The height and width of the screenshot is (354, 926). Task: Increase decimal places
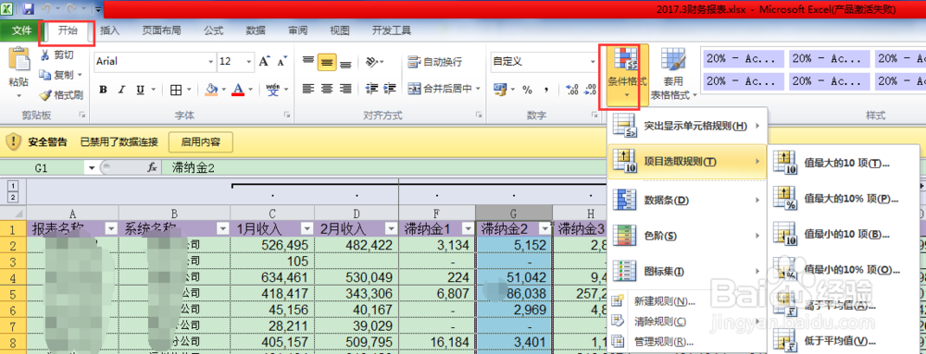click(571, 90)
